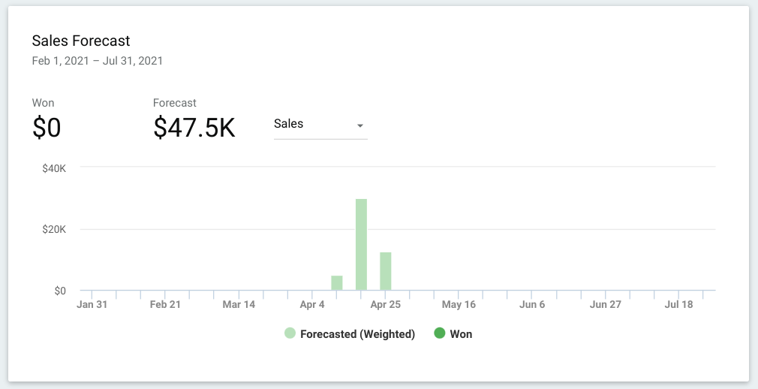Select the shortest forecast bar in chart
The height and width of the screenshot is (389, 758).
pos(337,282)
